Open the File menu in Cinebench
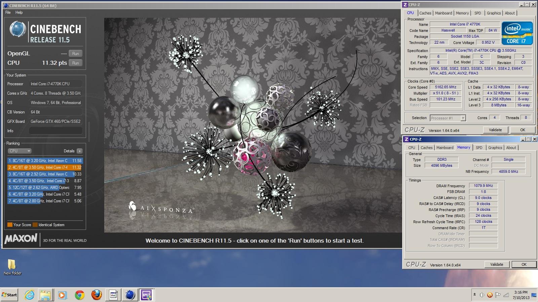 pos(8,12)
